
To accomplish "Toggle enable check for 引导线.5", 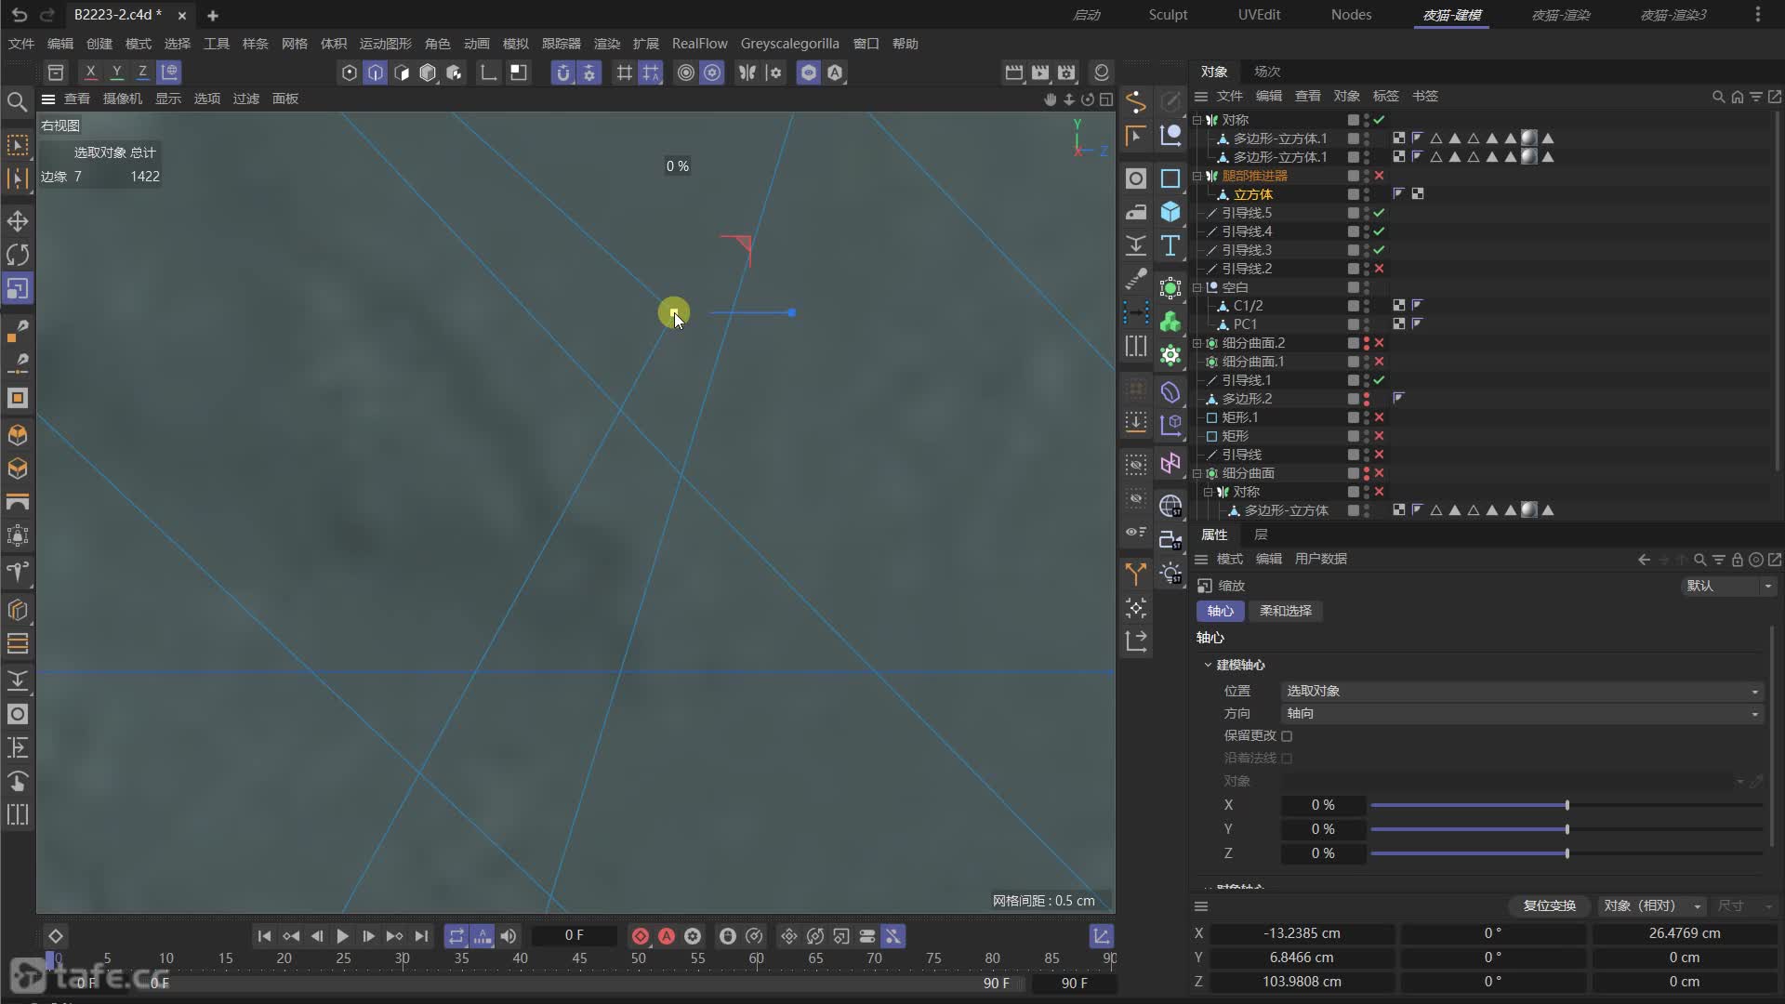I will coord(1379,213).
